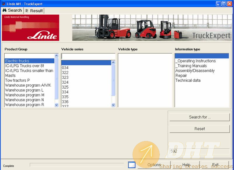Open the Result tab

34,11
